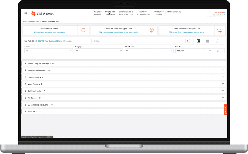The height and width of the screenshot is (154, 248).
Task: Click the Clone an Event / League / Trip title
Action: tap(186, 29)
